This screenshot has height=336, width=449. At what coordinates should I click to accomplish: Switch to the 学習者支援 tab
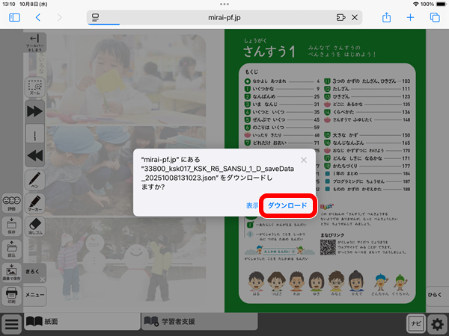(x=200, y=321)
